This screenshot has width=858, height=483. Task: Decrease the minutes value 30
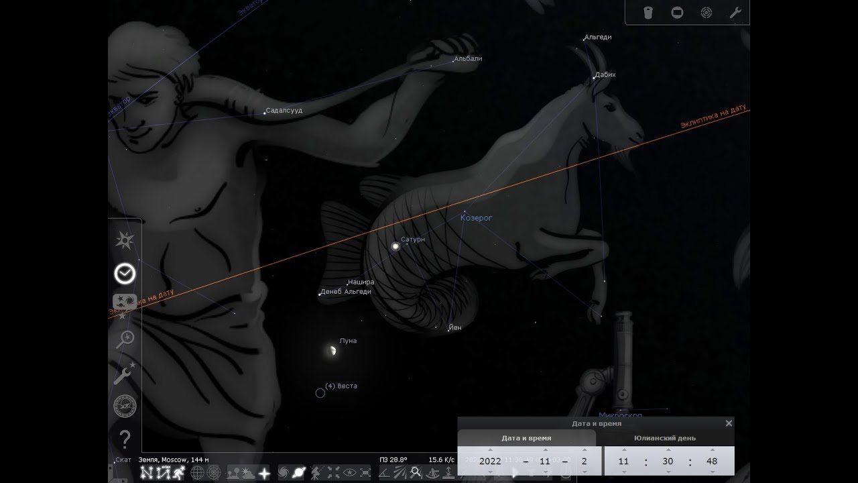(x=668, y=472)
